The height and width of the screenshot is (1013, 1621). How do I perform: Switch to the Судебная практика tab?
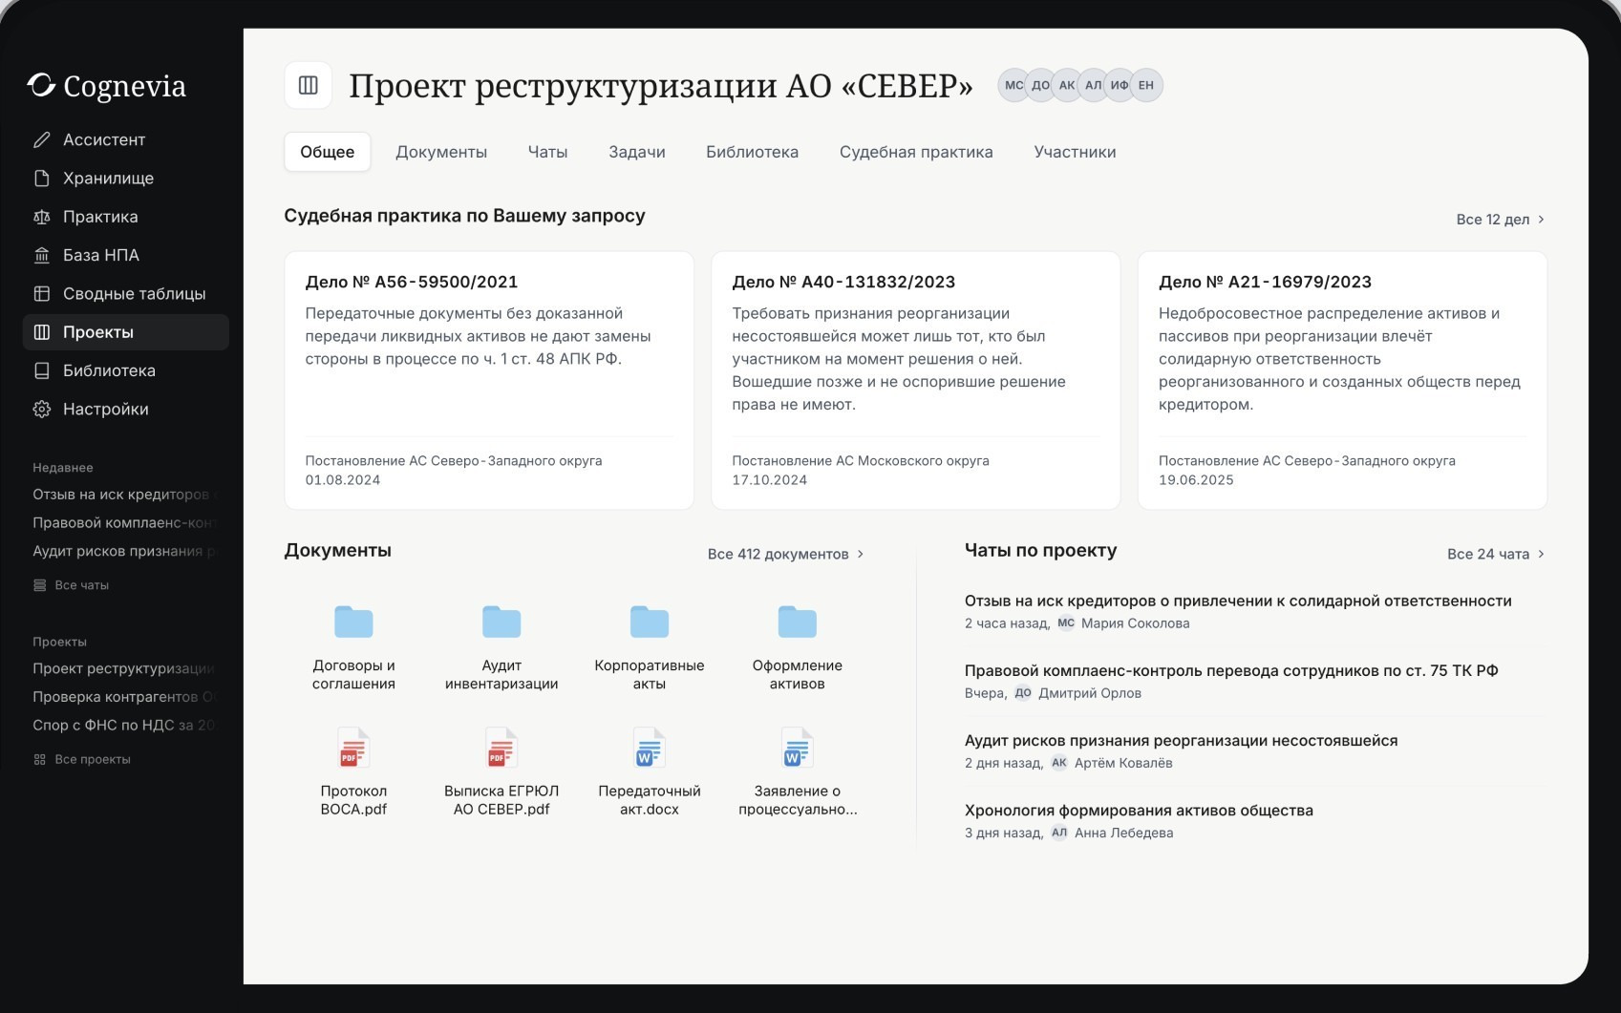916,152
